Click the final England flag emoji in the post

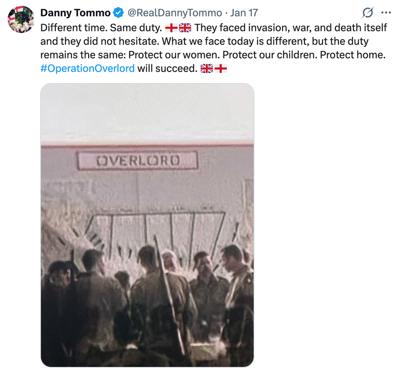221,68
